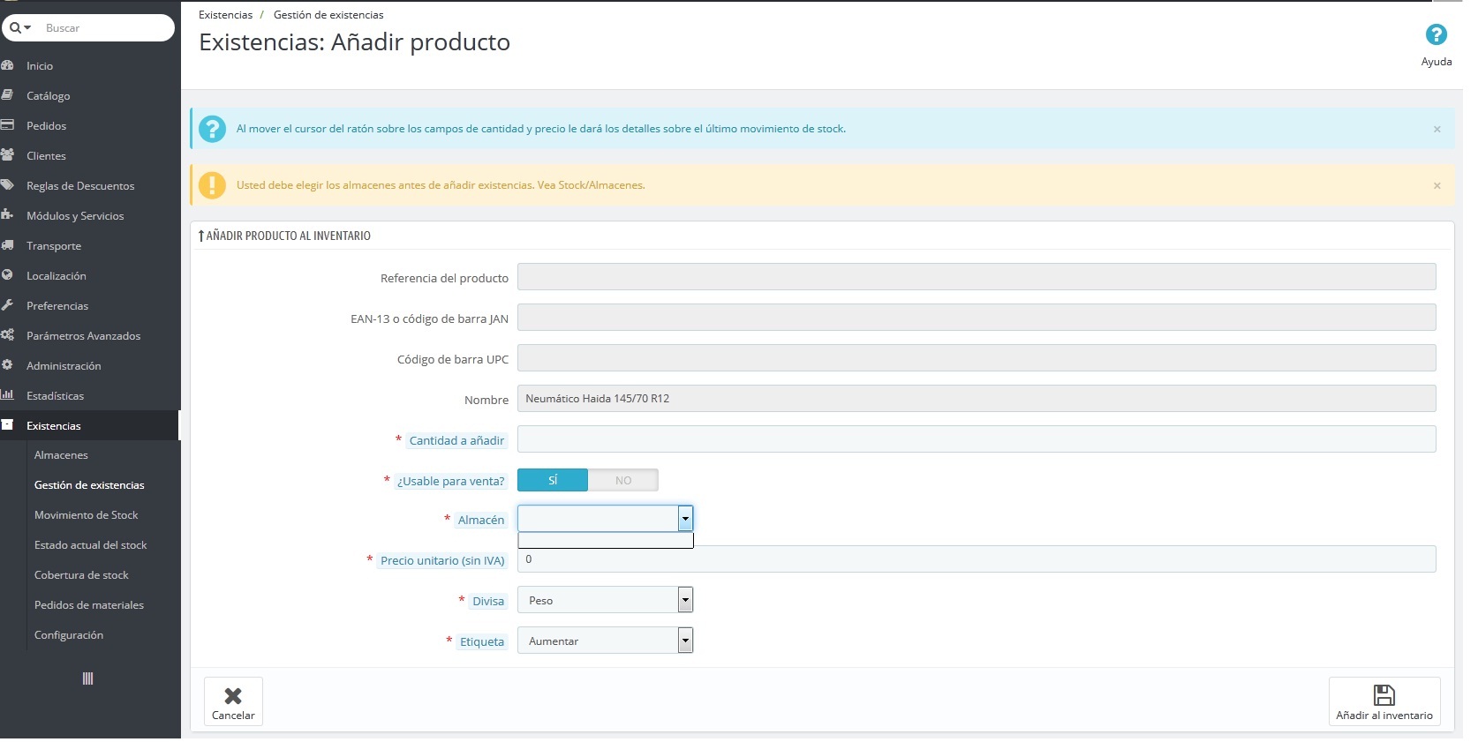Go to Gestión de existencias submenu
The image size is (1478, 742).
(89, 485)
